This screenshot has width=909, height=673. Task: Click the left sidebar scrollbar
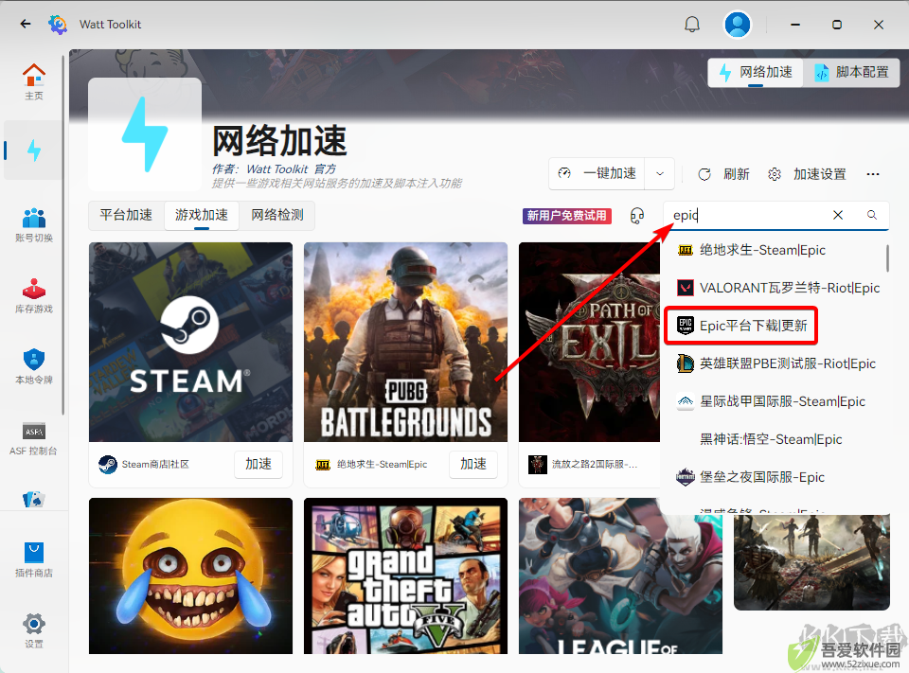click(63, 235)
